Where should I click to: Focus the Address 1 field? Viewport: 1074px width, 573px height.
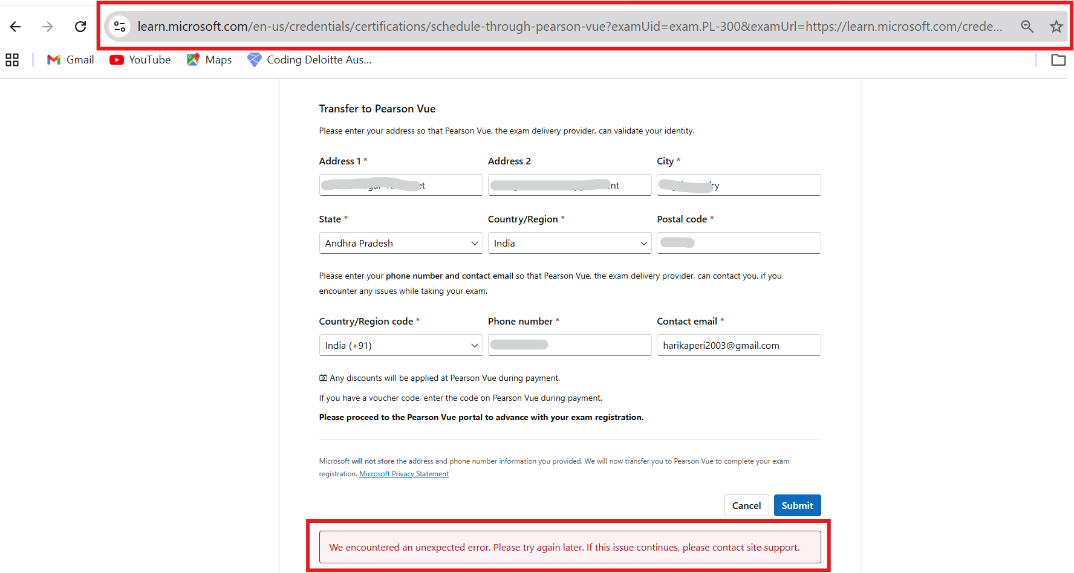pyautogui.click(x=401, y=185)
